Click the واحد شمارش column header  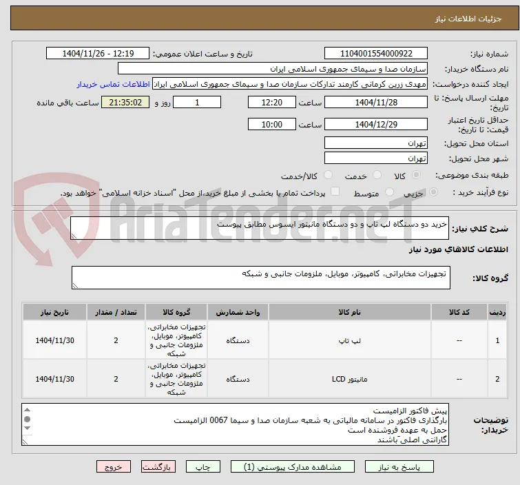[238, 312]
